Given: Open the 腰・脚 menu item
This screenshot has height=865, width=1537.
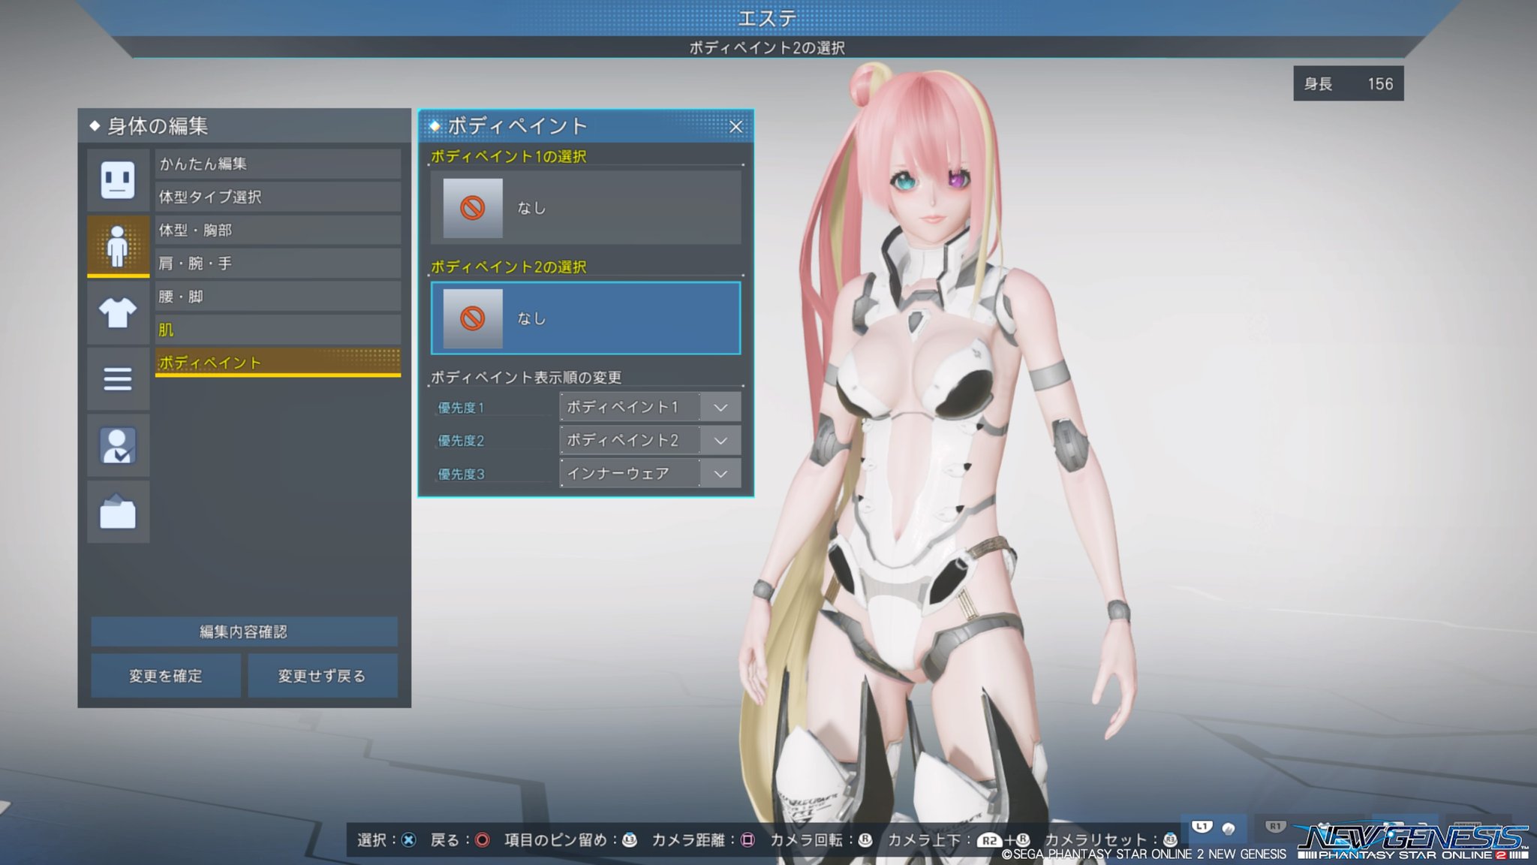Looking at the screenshot, I should tap(278, 297).
